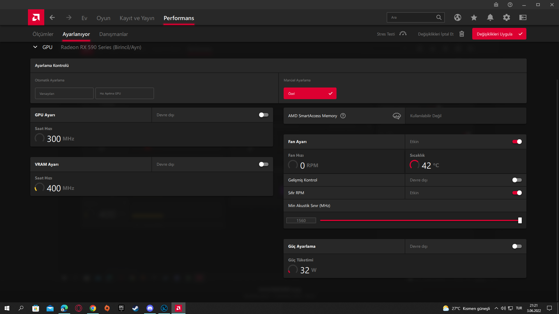Click the SmartAccess Memory brain icon
This screenshot has width=559, height=314.
[x=397, y=116]
